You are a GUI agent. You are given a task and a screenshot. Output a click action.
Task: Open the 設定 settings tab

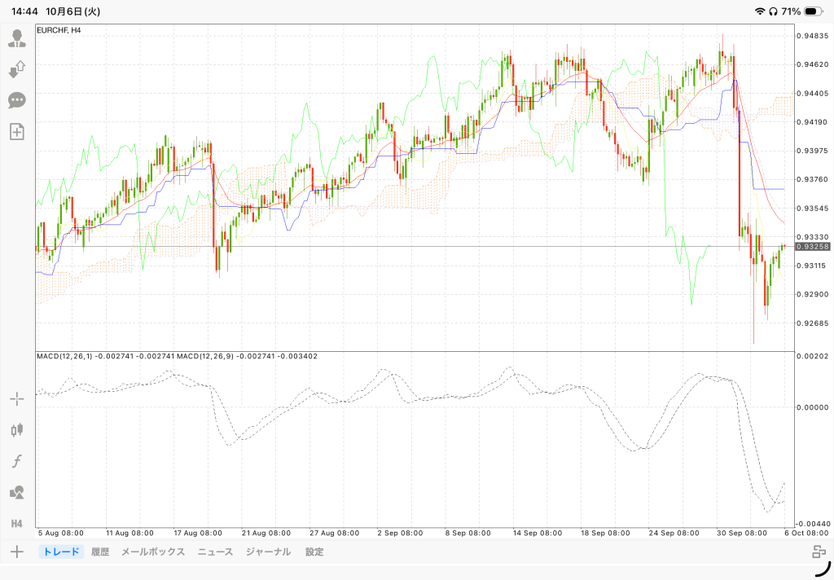click(314, 551)
